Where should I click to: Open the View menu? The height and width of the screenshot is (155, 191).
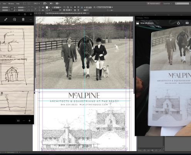4,3
